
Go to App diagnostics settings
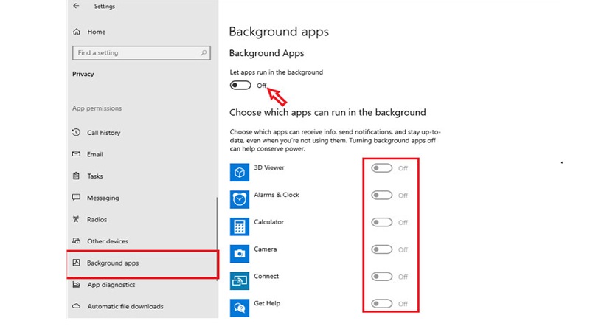coord(111,285)
